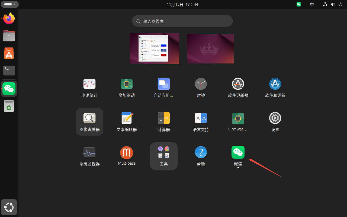Click the WeChat tray icon in top bar

pos(299,4)
